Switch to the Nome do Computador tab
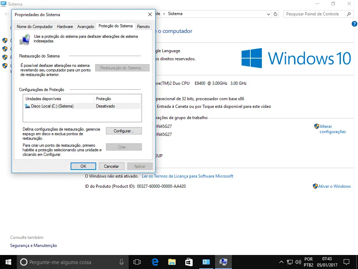The width and height of the screenshot is (358, 269). 35,27
